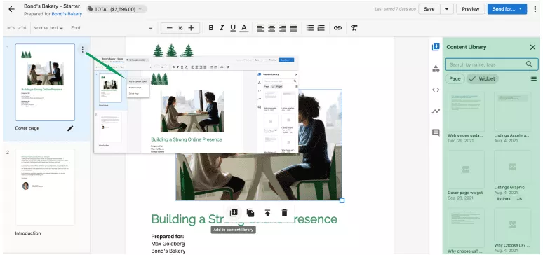The image size is (543, 255).
Task: Decrease font size with the minus button
Action: (169, 28)
